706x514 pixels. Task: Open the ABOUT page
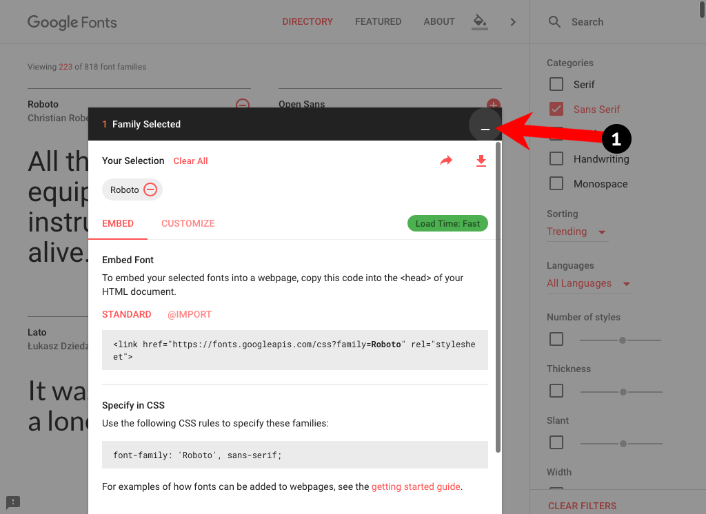439,21
